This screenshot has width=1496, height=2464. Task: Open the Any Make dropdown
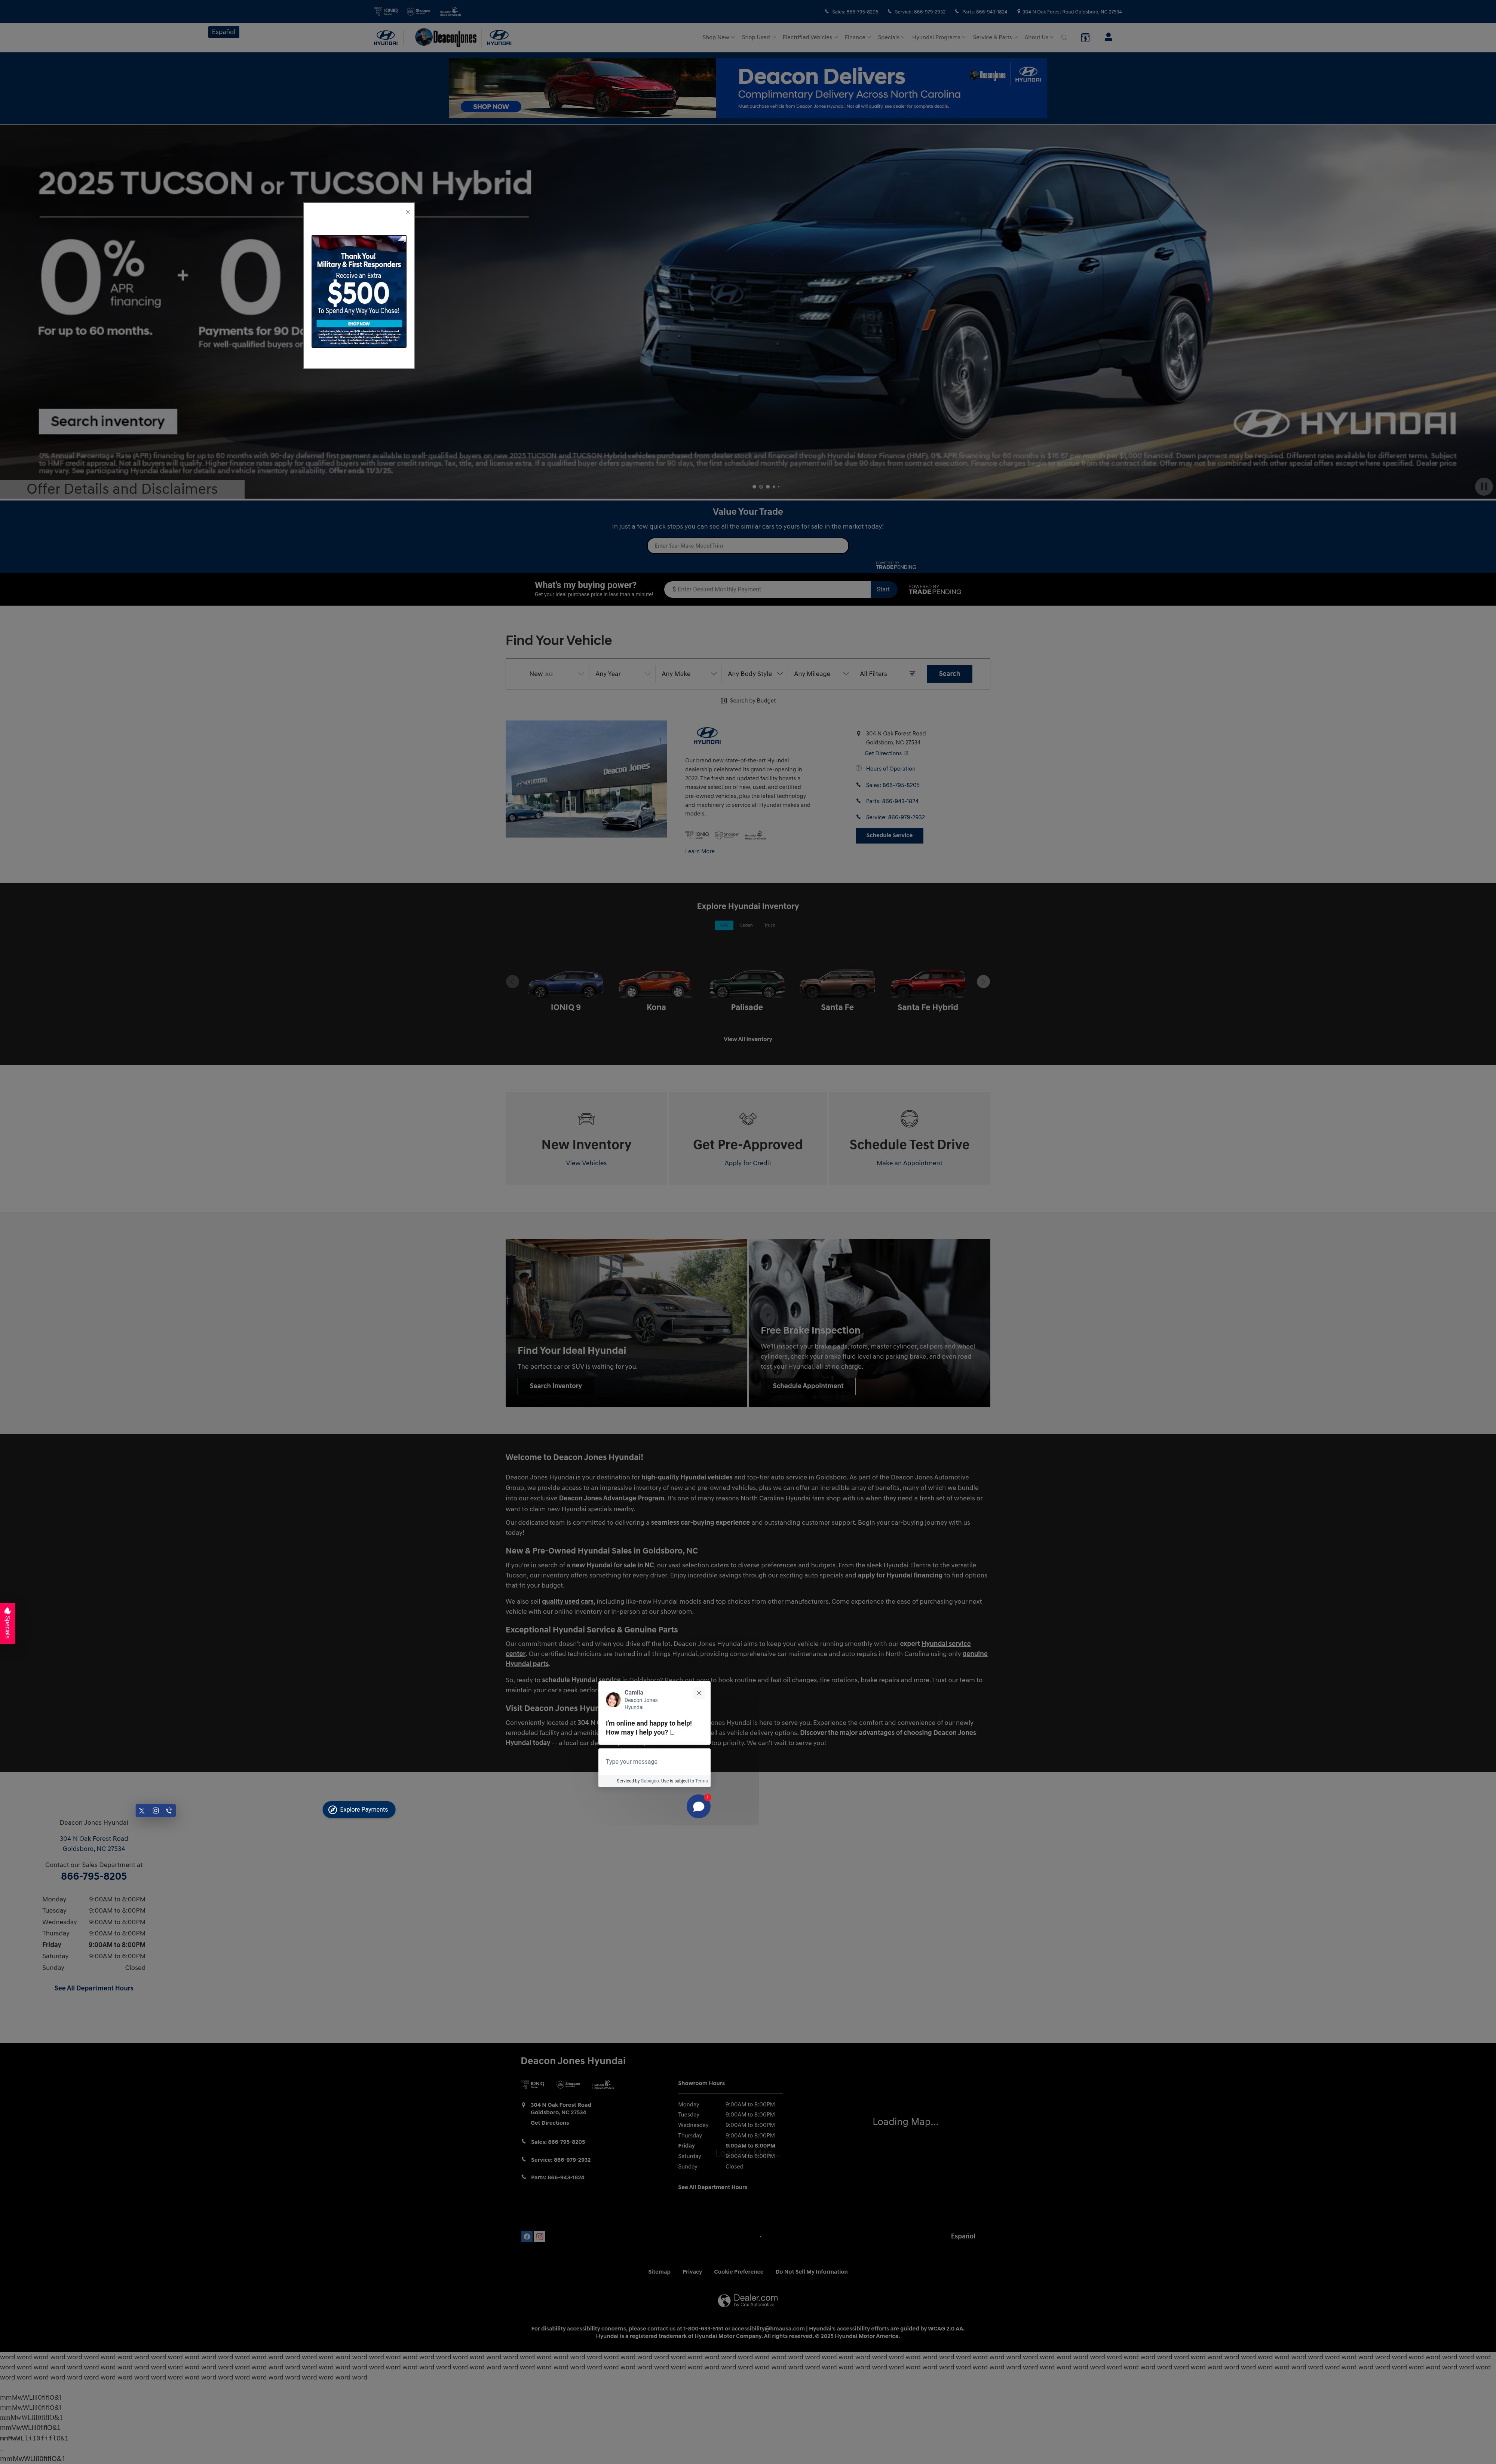(x=688, y=674)
